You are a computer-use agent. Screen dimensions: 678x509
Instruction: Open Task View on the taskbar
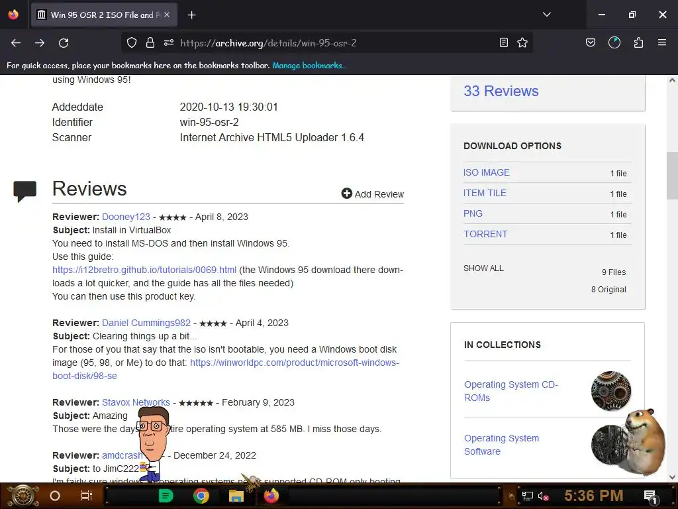coord(87,496)
